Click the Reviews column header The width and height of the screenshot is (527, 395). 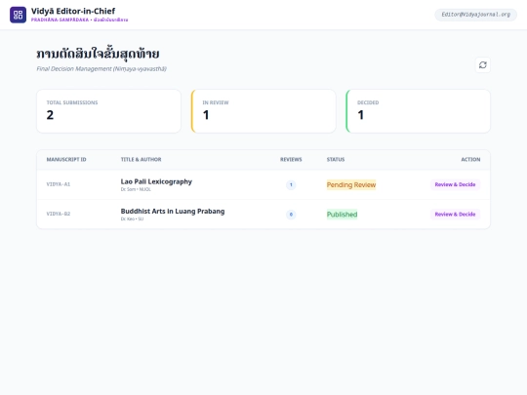(x=291, y=160)
